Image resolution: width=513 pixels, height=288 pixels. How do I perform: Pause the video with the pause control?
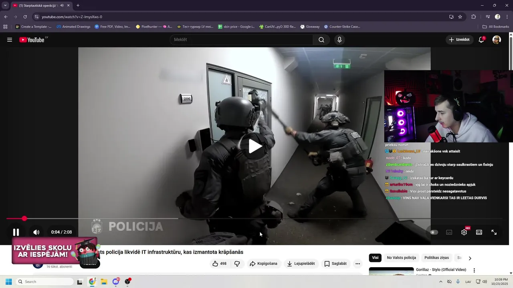16,232
